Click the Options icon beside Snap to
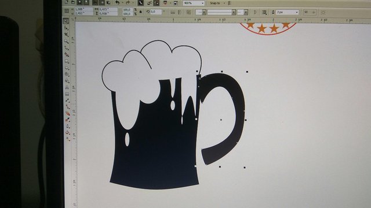Image resolution: width=371 pixels, height=208 pixels. pyautogui.click(x=230, y=3)
